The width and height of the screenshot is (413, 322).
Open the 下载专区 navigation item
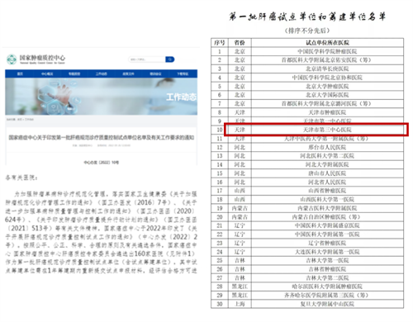point(183,73)
